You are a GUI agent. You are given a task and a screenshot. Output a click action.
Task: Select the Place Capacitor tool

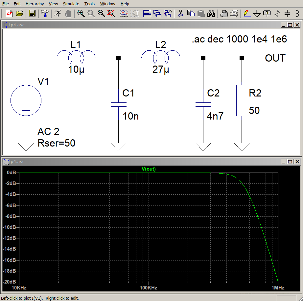pyautogui.click(x=287, y=14)
